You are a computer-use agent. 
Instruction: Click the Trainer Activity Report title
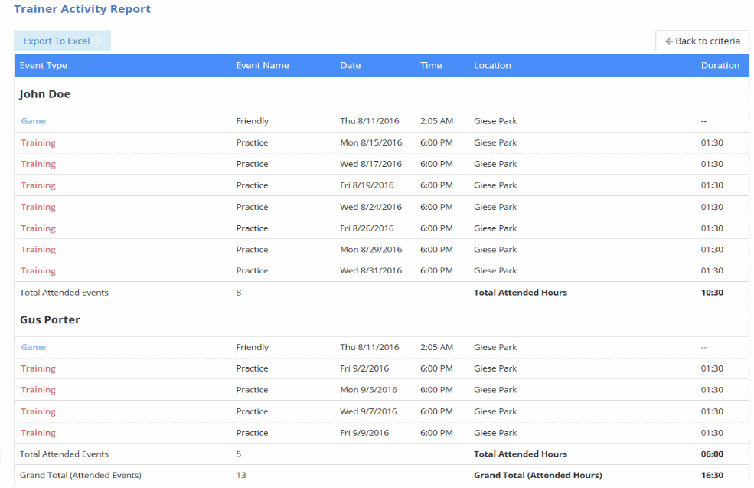pyautogui.click(x=82, y=9)
